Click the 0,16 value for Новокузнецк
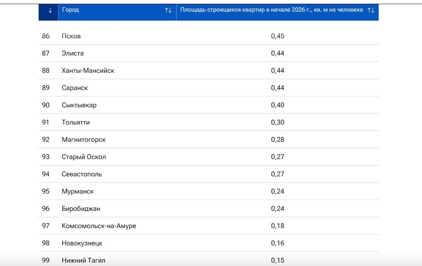Image resolution: width=422 pixels, height=266 pixels. click(277, 243)
